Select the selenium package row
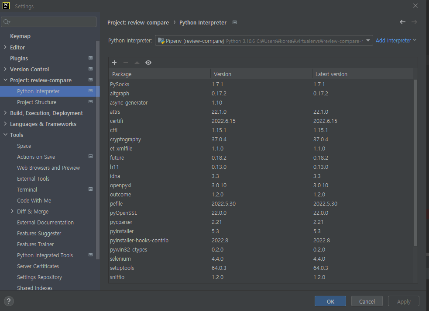This screenshot has width=429, height=311. click(261, 259)
